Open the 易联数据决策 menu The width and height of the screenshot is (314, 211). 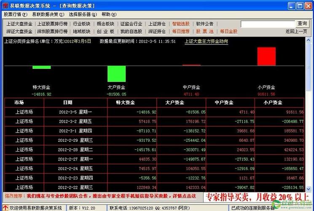coord(48,14)
